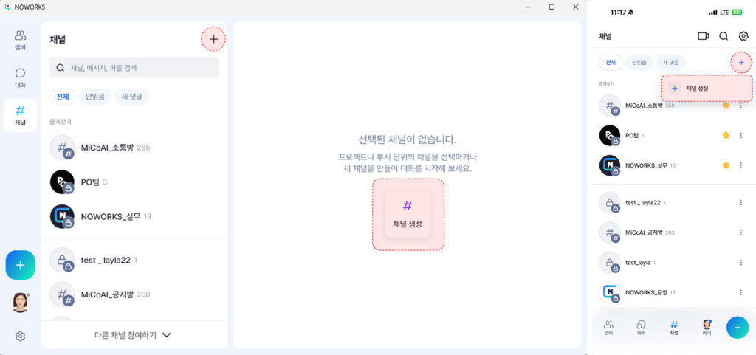756x355 pixels.
Task: Start video call via mobile camera icon
Action: click(x=704, y=36)
